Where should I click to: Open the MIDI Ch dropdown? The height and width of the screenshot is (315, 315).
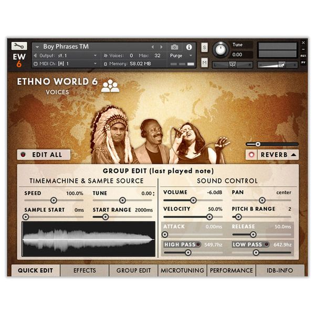pyautogui.click(x=95, y=64)
